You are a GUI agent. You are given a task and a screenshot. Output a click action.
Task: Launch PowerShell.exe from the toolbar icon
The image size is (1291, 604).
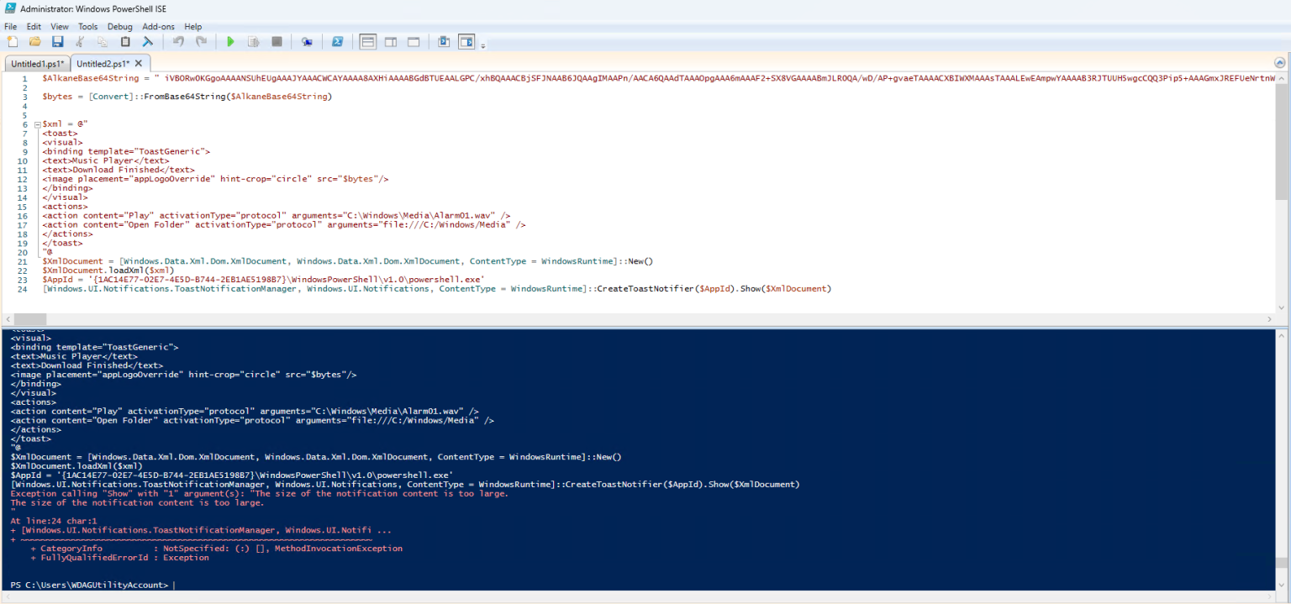click(337, 41)
